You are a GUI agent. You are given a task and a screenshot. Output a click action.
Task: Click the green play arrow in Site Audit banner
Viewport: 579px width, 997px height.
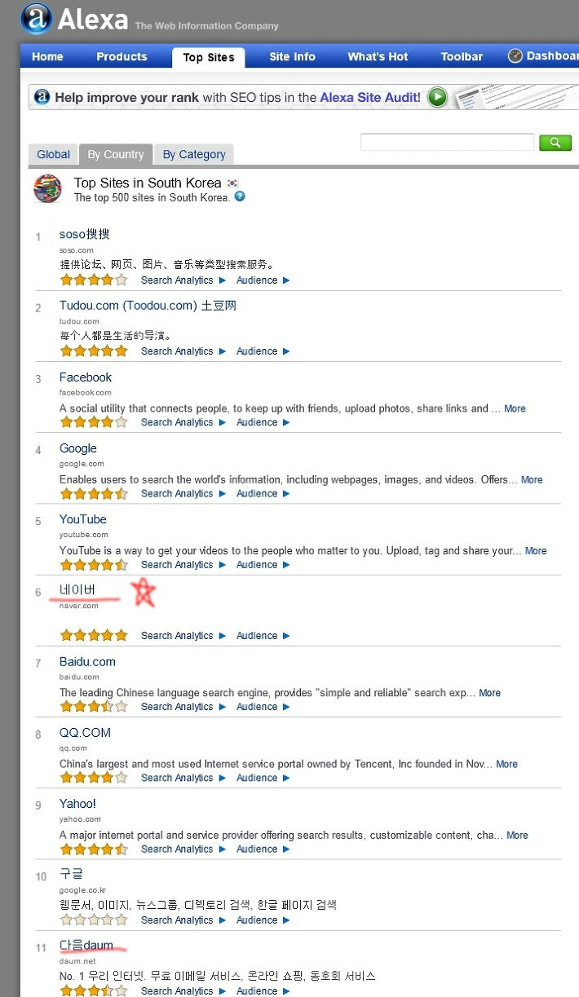(438, 98)
